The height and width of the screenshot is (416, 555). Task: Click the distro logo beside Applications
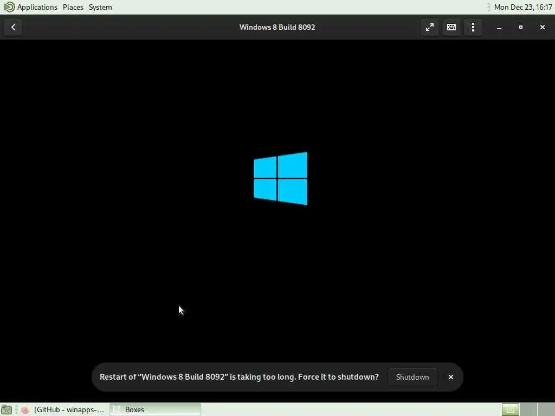coord(9,7)
